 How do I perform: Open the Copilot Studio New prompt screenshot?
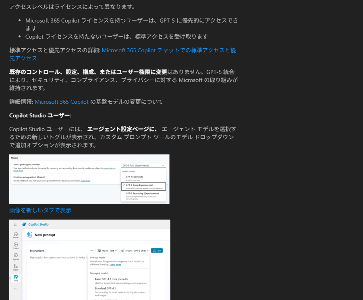(x=89, y=260)
